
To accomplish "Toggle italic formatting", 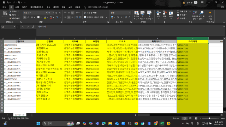I will coord(28,17).
